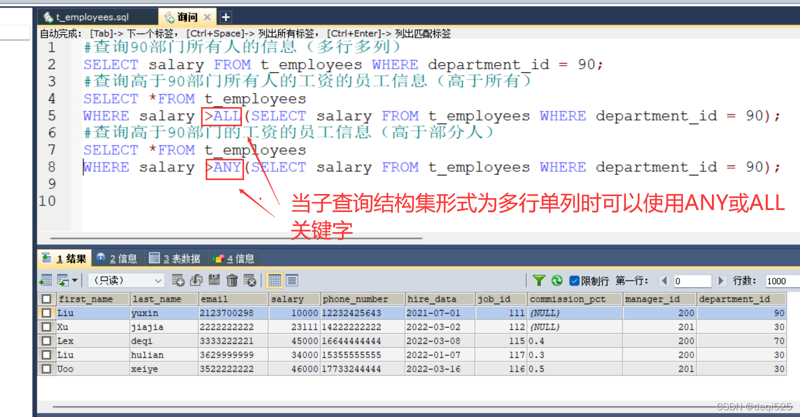Check the row checkbox for Liu hulian

click(47, 355)
